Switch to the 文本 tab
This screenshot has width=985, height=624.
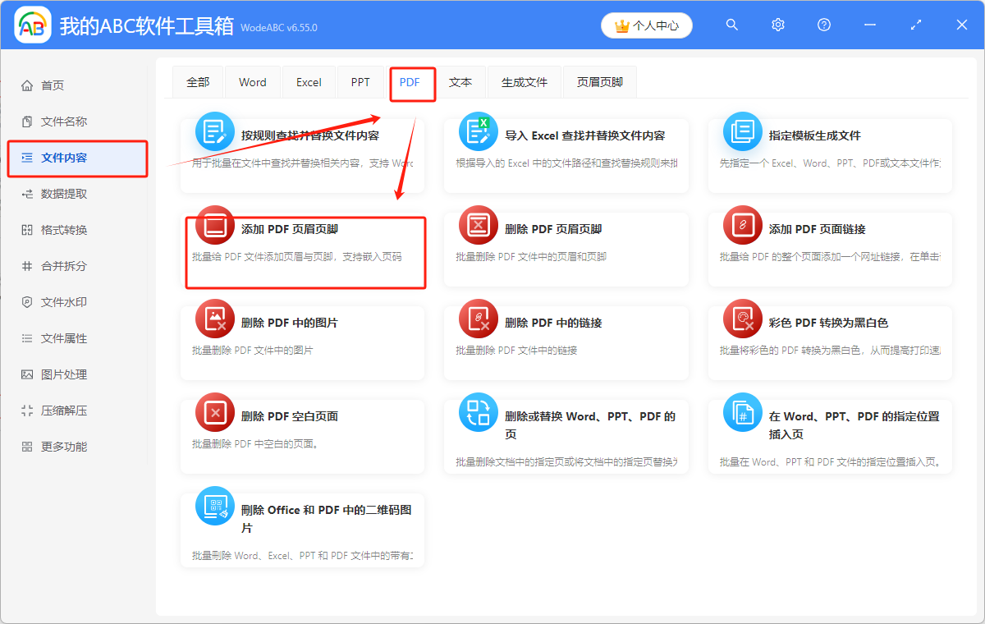click(460, 82)
